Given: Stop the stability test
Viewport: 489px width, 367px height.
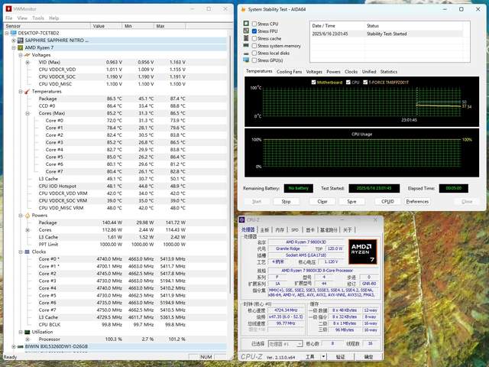Looking at the screenshot, I should click(x=286, y=201).
